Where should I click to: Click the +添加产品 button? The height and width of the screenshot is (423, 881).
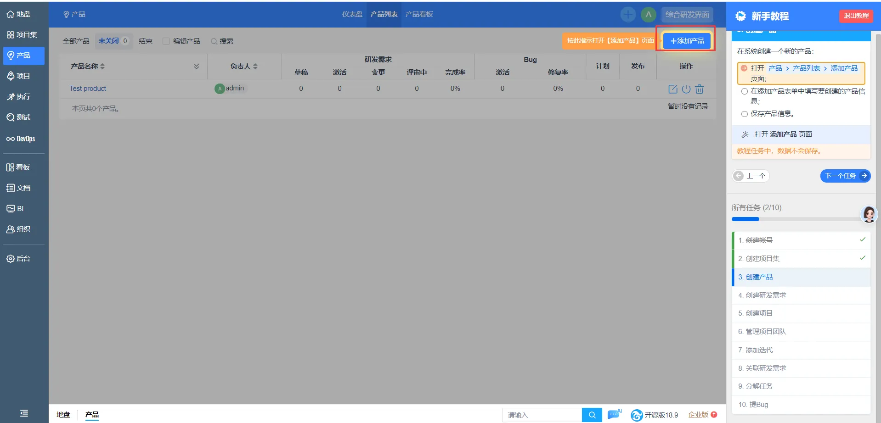pos(687,41)
